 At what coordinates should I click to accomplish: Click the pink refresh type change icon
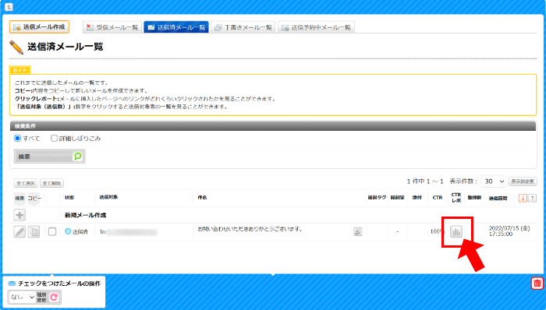point(54,297)
